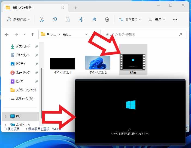Click the 新し... breadcrumb segment
Image resolution: width=191 pixels, height=148 pixels.
click(x=67, y=34)
